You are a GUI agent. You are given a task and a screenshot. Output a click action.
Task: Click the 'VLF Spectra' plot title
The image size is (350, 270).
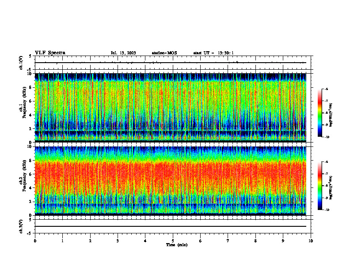50,53
